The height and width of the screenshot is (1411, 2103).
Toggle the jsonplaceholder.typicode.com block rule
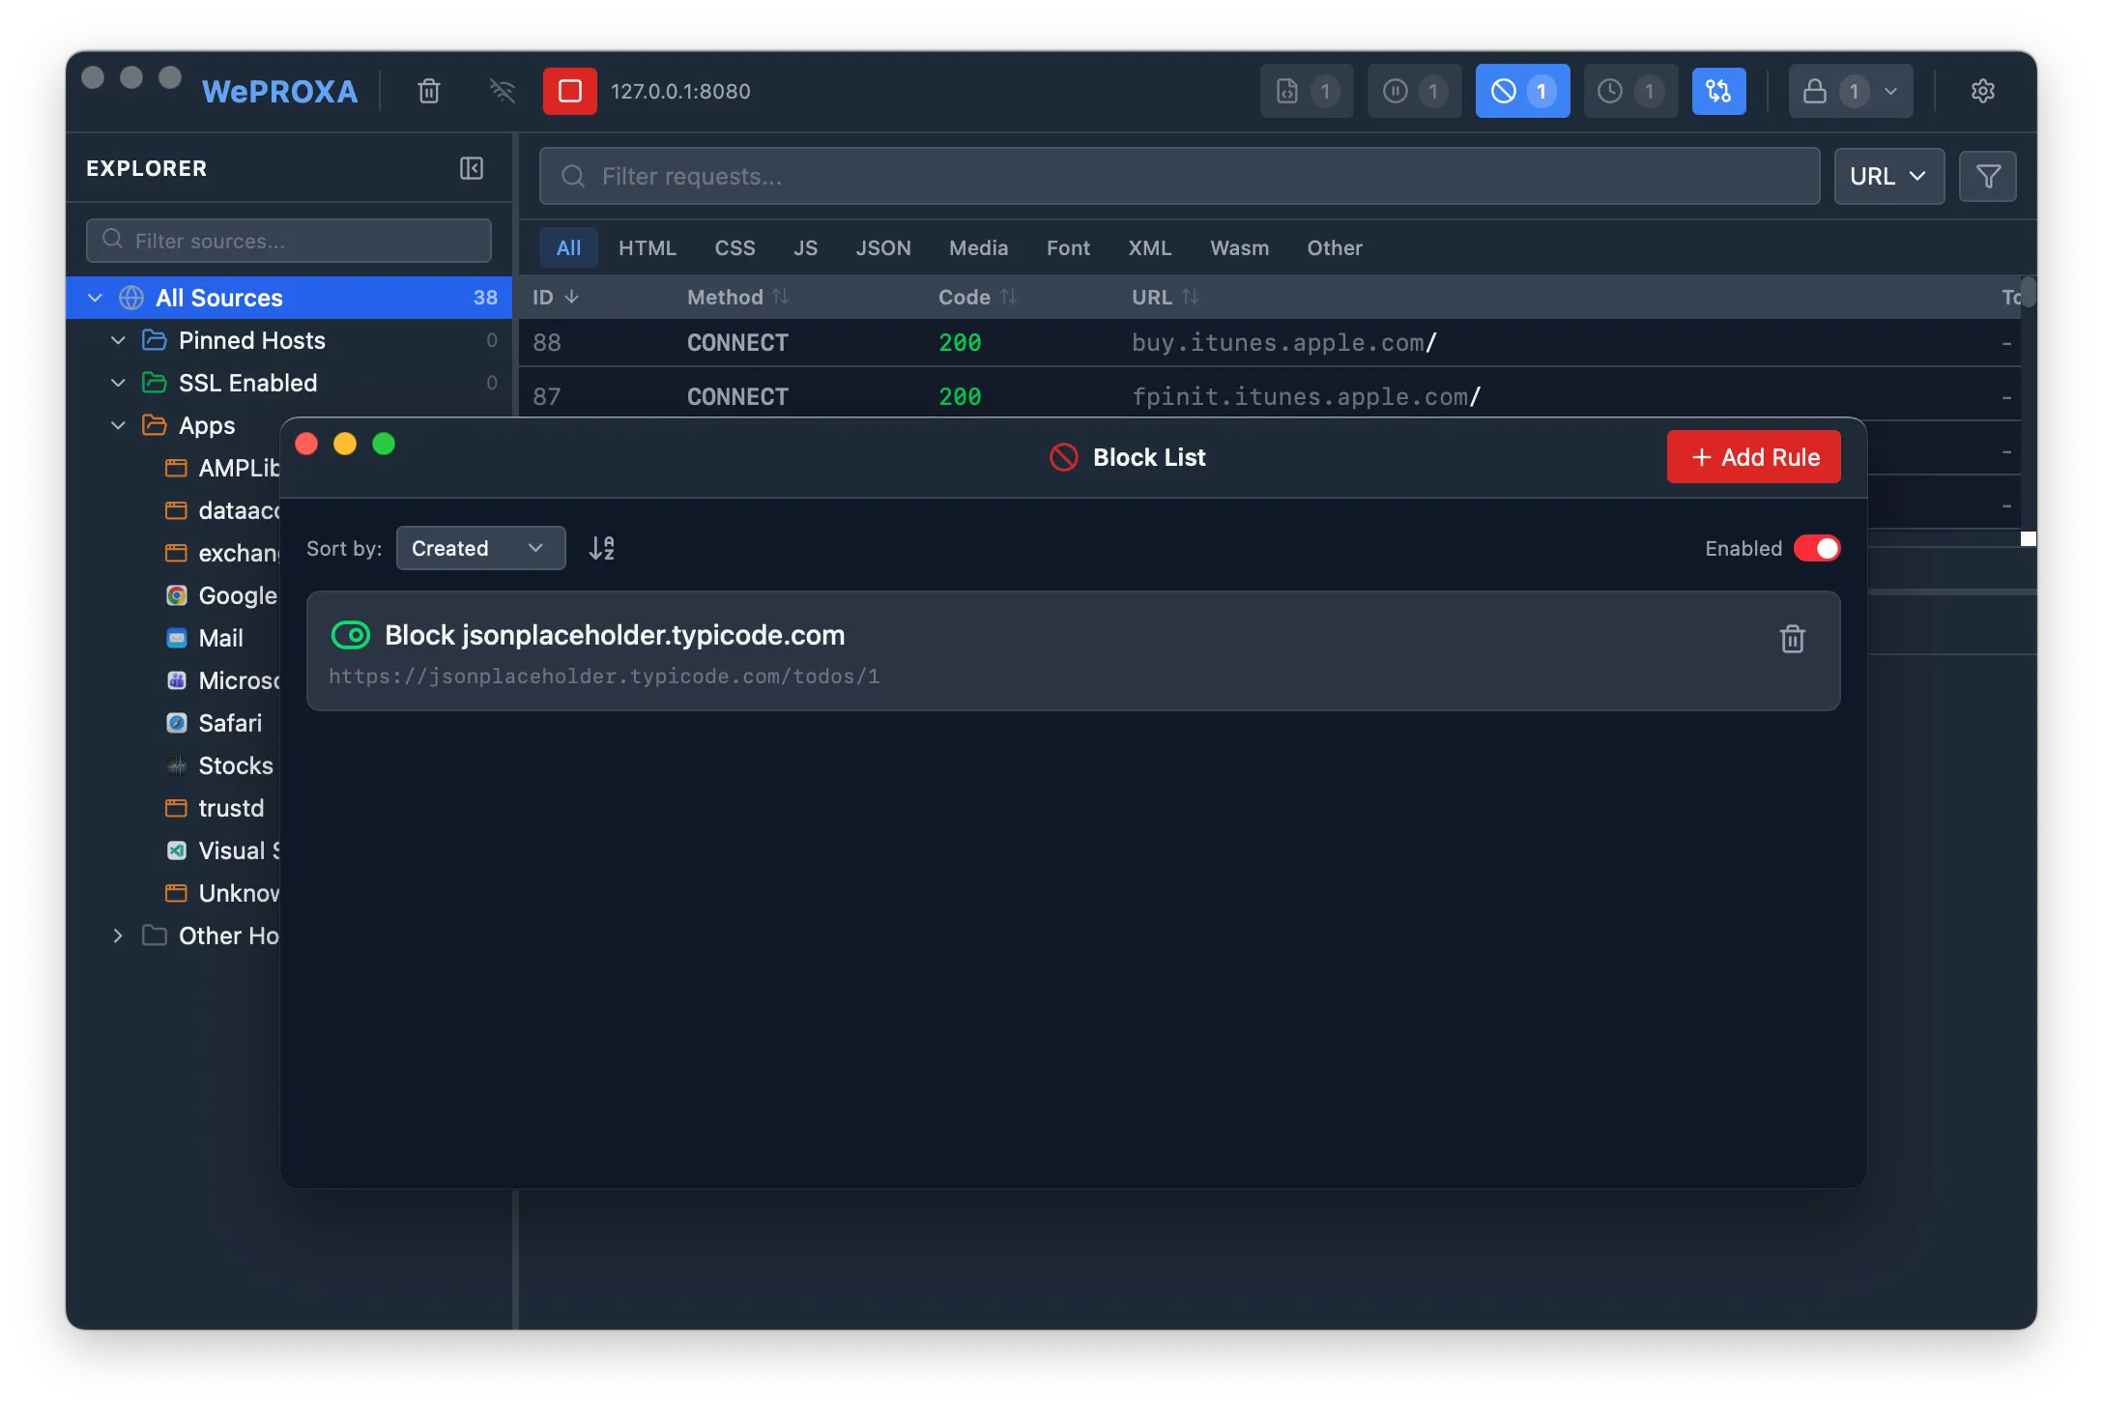[x=351, y=635]
